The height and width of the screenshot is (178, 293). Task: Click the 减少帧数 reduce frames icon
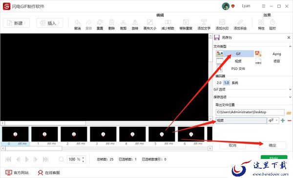tap(168, 22)
